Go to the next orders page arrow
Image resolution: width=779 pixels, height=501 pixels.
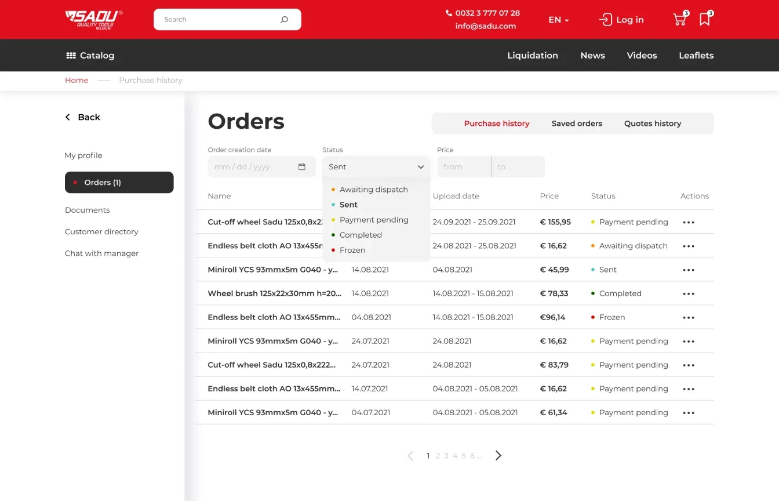(x=498, y=456)
